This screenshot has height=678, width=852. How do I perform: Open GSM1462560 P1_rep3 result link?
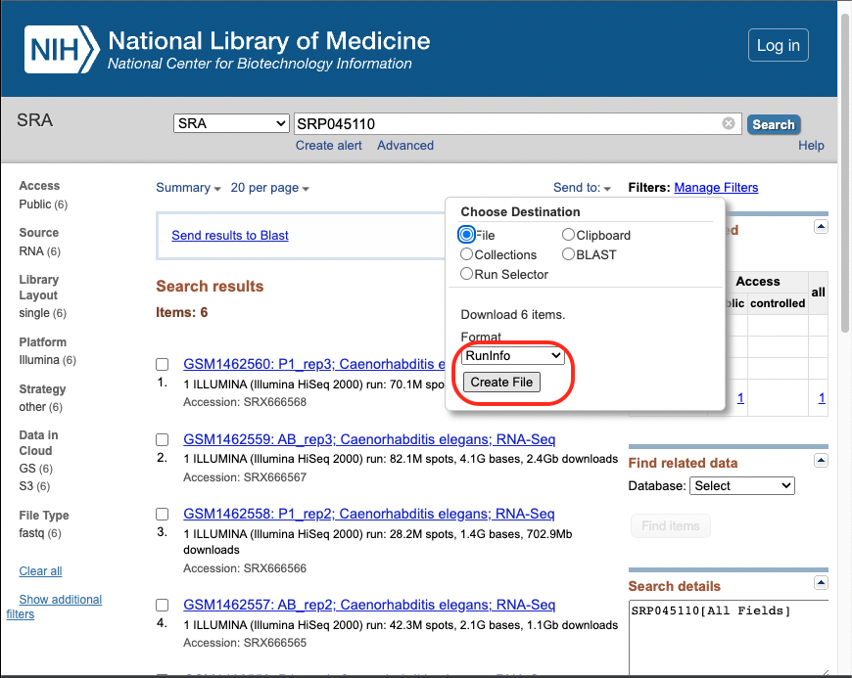pyautogui.click(x=314, y=364)
